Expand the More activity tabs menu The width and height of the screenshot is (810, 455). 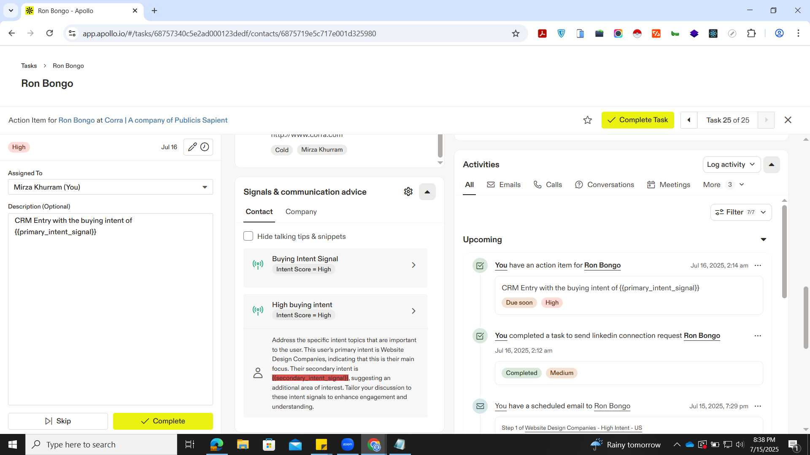coord(723,185)
